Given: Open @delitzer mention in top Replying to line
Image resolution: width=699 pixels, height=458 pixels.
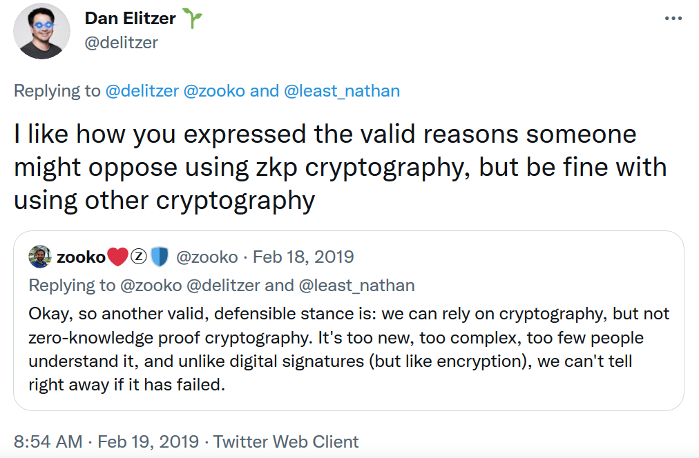Looking at the screenshot, I should click(x=142, y=91).
